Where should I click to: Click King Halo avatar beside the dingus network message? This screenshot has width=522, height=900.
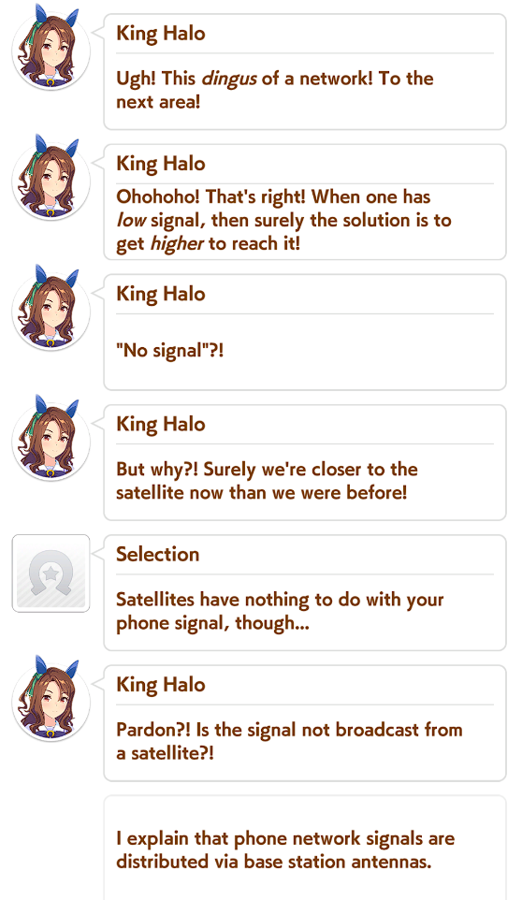coord(51,48)
